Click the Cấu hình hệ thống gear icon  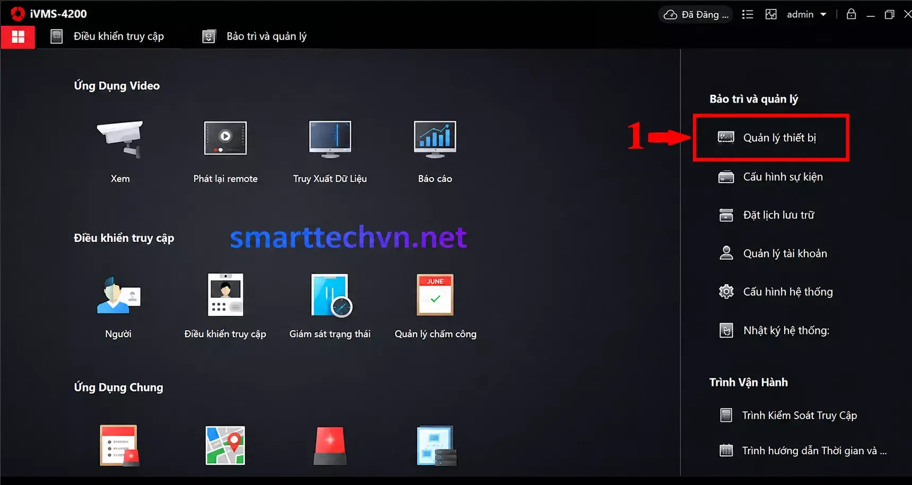(x=726, y=292)
